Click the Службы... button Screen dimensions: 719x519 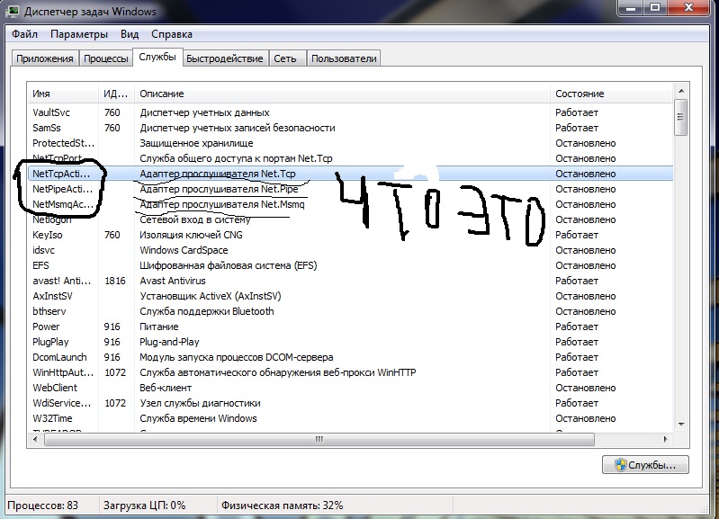645,465
